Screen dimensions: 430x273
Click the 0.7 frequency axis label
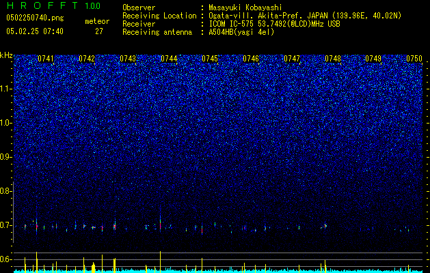5,225
